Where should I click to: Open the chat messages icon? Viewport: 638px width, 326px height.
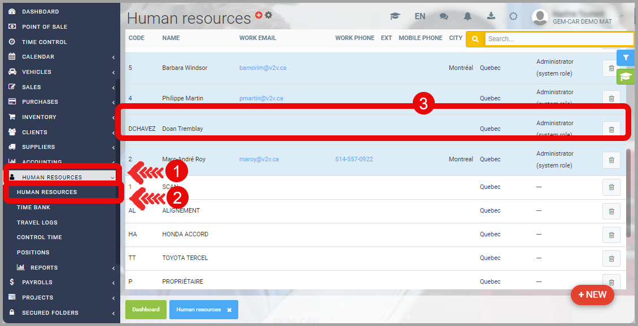(444, 16)
